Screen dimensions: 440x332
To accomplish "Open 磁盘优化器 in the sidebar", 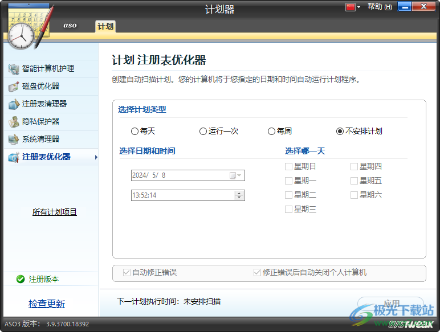I will coord(51,87).
